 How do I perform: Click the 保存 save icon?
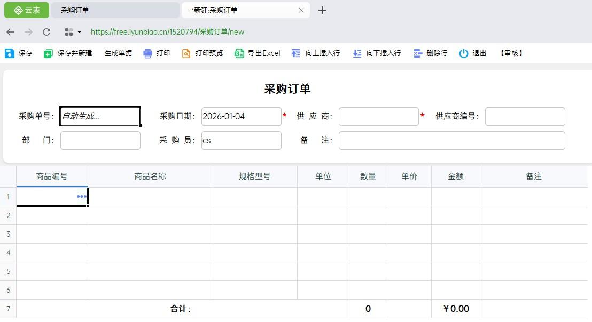click(x=10, y=53)
